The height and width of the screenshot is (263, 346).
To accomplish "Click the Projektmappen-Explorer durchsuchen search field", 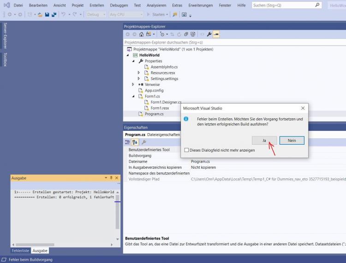I will (234, 42).
